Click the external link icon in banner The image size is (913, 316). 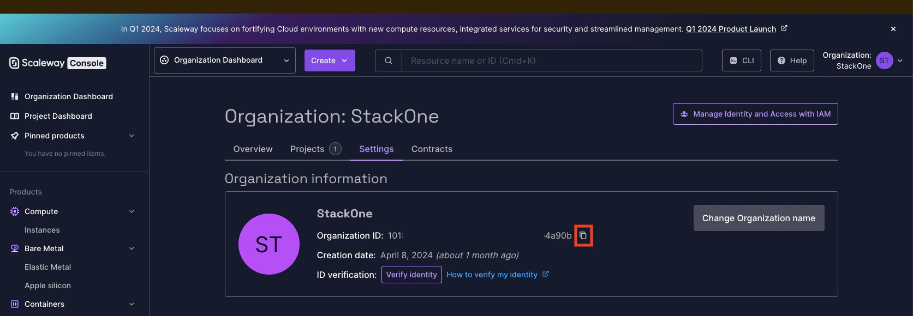coord(784,28)
